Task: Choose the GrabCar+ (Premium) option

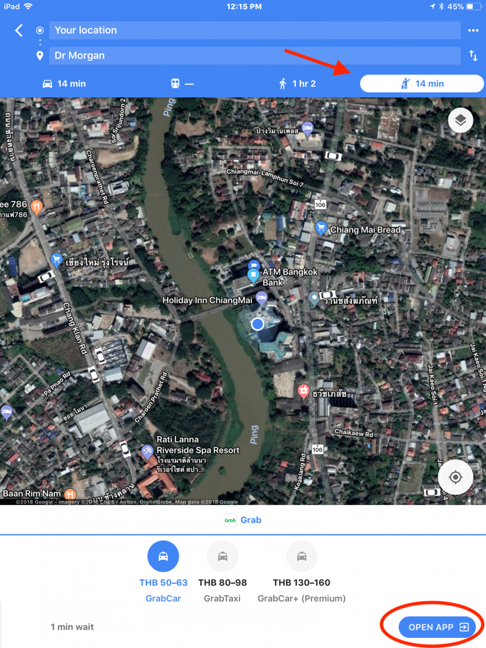Action: pyautogui.click(x=301, y=573)
